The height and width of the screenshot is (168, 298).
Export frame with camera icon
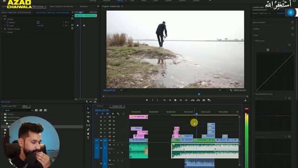(x=204, y=100)
